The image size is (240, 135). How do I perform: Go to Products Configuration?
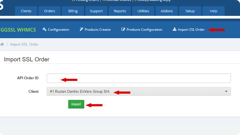144,29
